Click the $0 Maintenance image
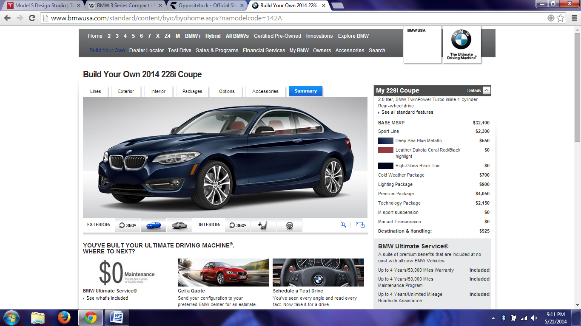Screen dimensions: 581x326 tap(127, 273)
